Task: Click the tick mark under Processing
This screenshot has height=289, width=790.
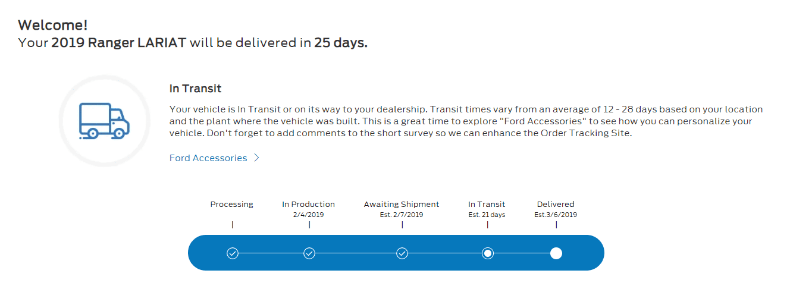Action: click(x=233, y=225)
